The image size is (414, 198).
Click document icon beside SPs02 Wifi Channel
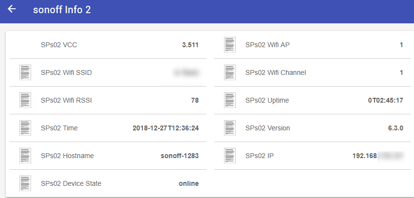coord(230,72)
